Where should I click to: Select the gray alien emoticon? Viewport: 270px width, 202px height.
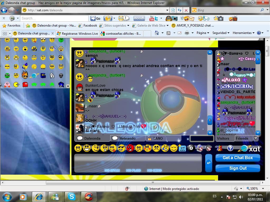[x=61, y=75]
